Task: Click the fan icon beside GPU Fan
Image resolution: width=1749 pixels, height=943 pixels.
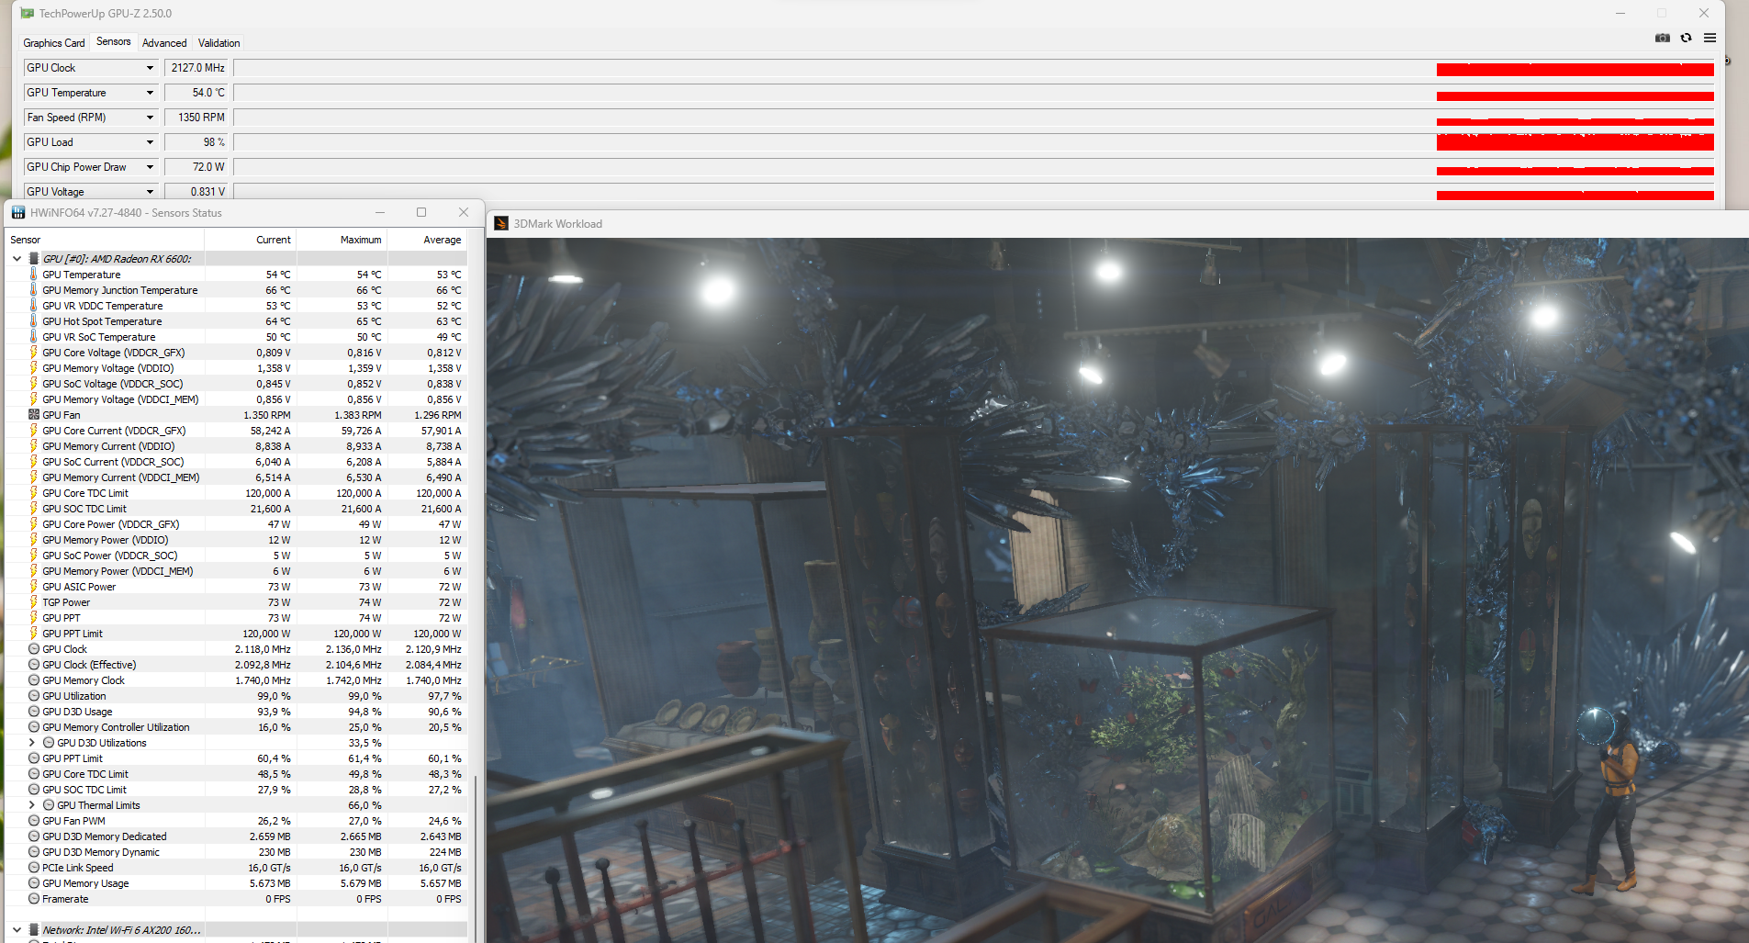Action: pos(34,415)
